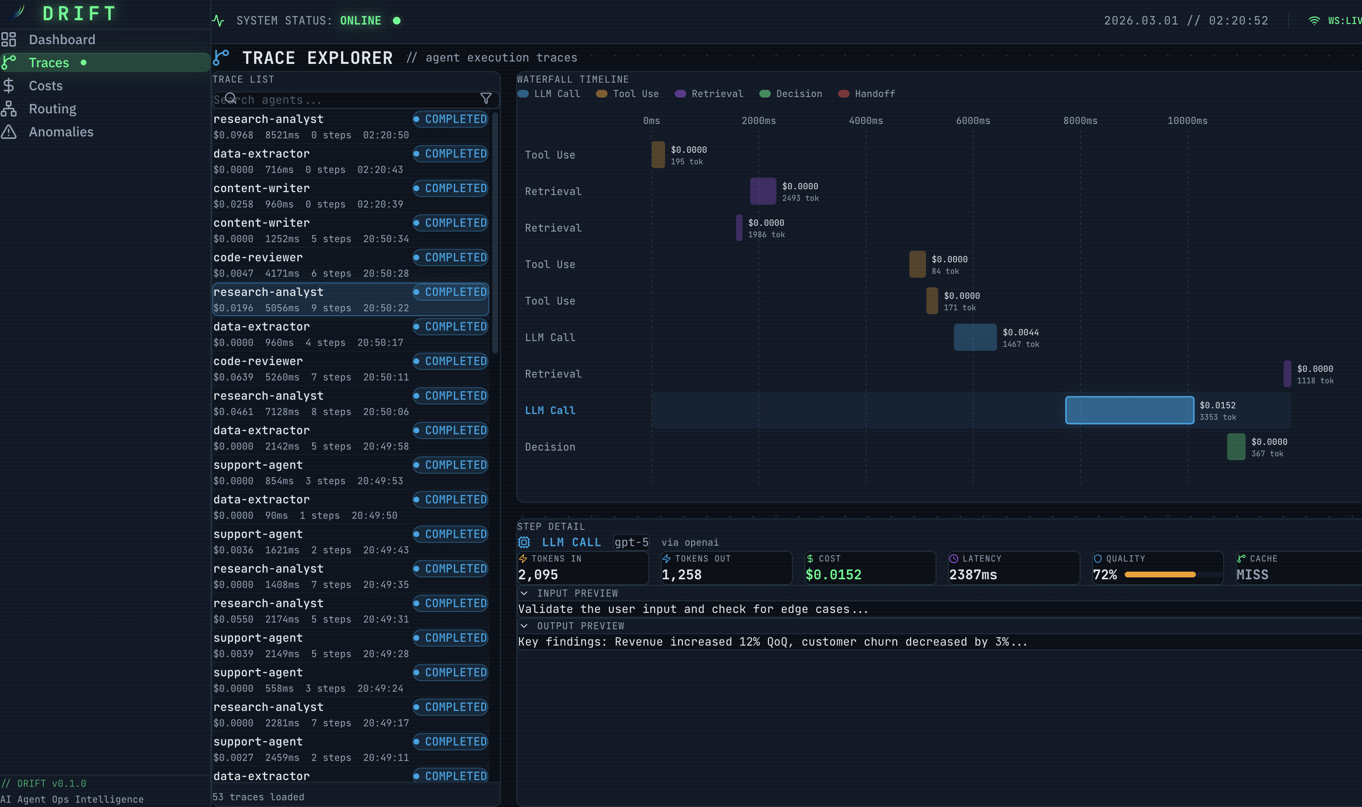
Task: Open the Traces menu item
Action: pyautogui.click(x=49, y=62)
